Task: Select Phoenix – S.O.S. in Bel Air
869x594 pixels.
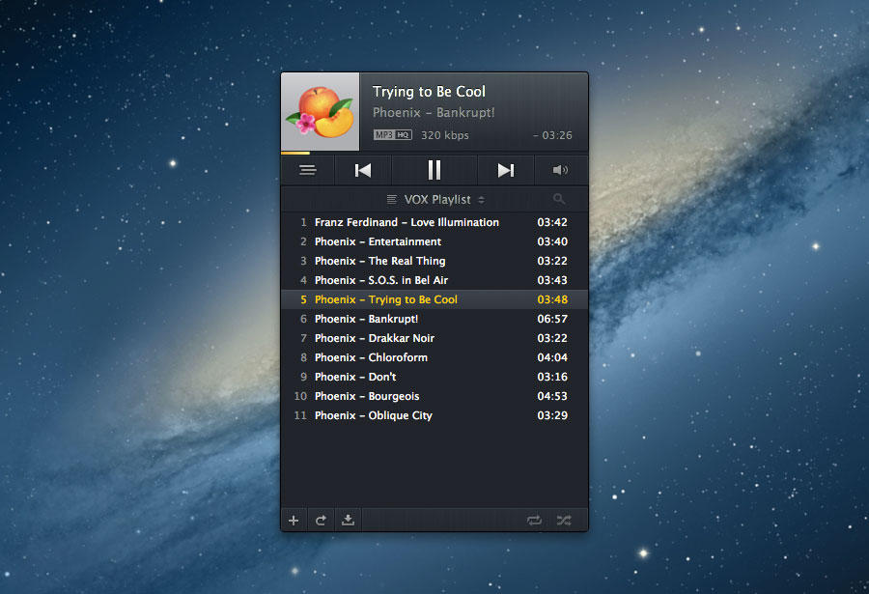Action: click(x=434, y=280)
